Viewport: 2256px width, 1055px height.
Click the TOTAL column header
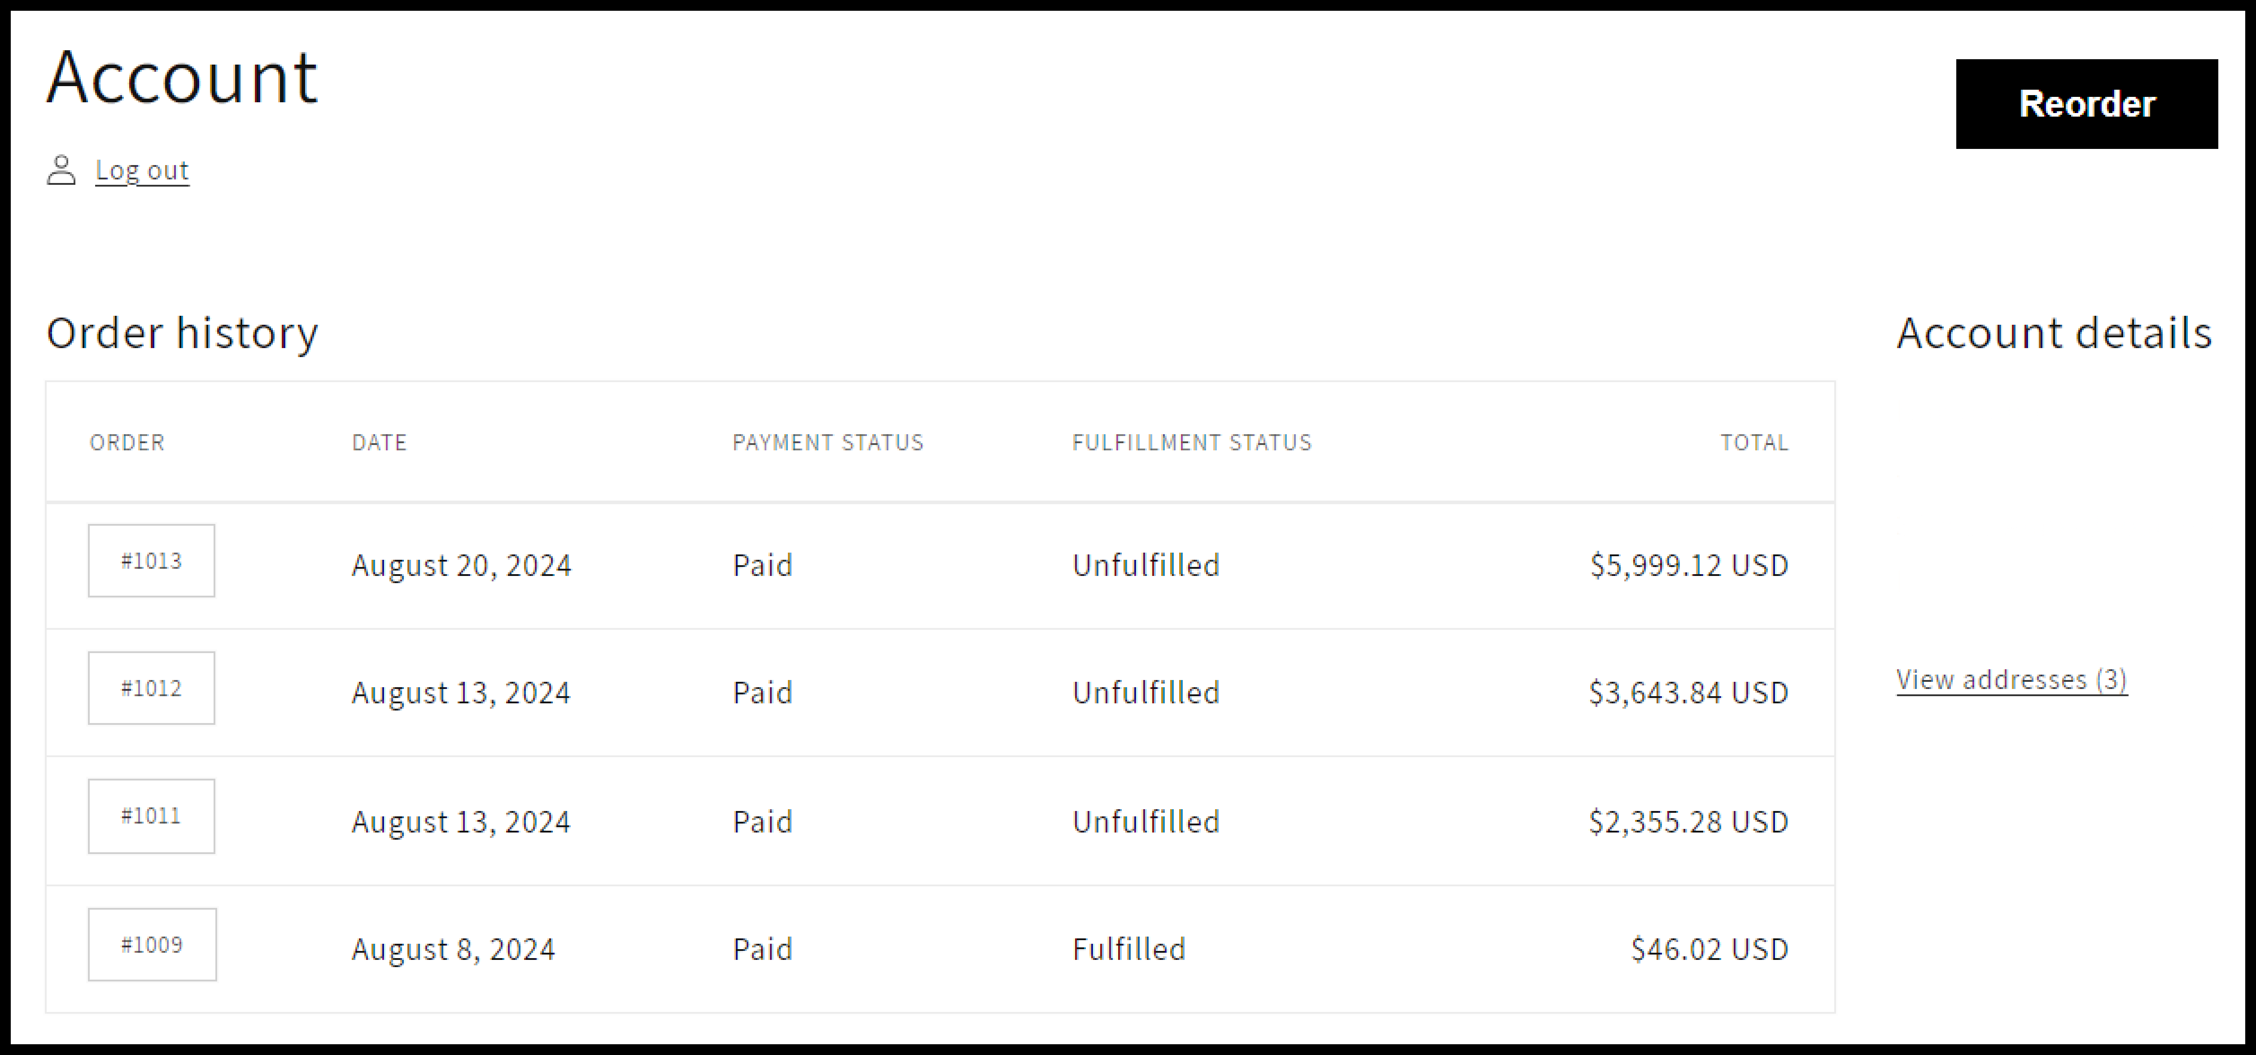(1753, 443)
